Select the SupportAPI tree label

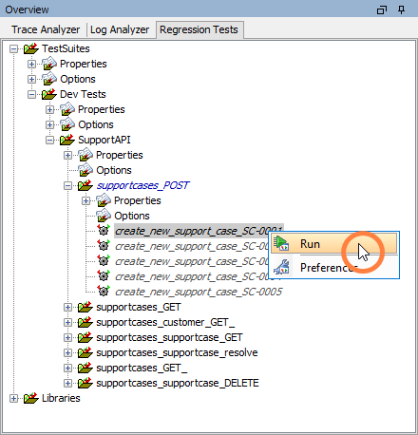(x=104, y=140)
